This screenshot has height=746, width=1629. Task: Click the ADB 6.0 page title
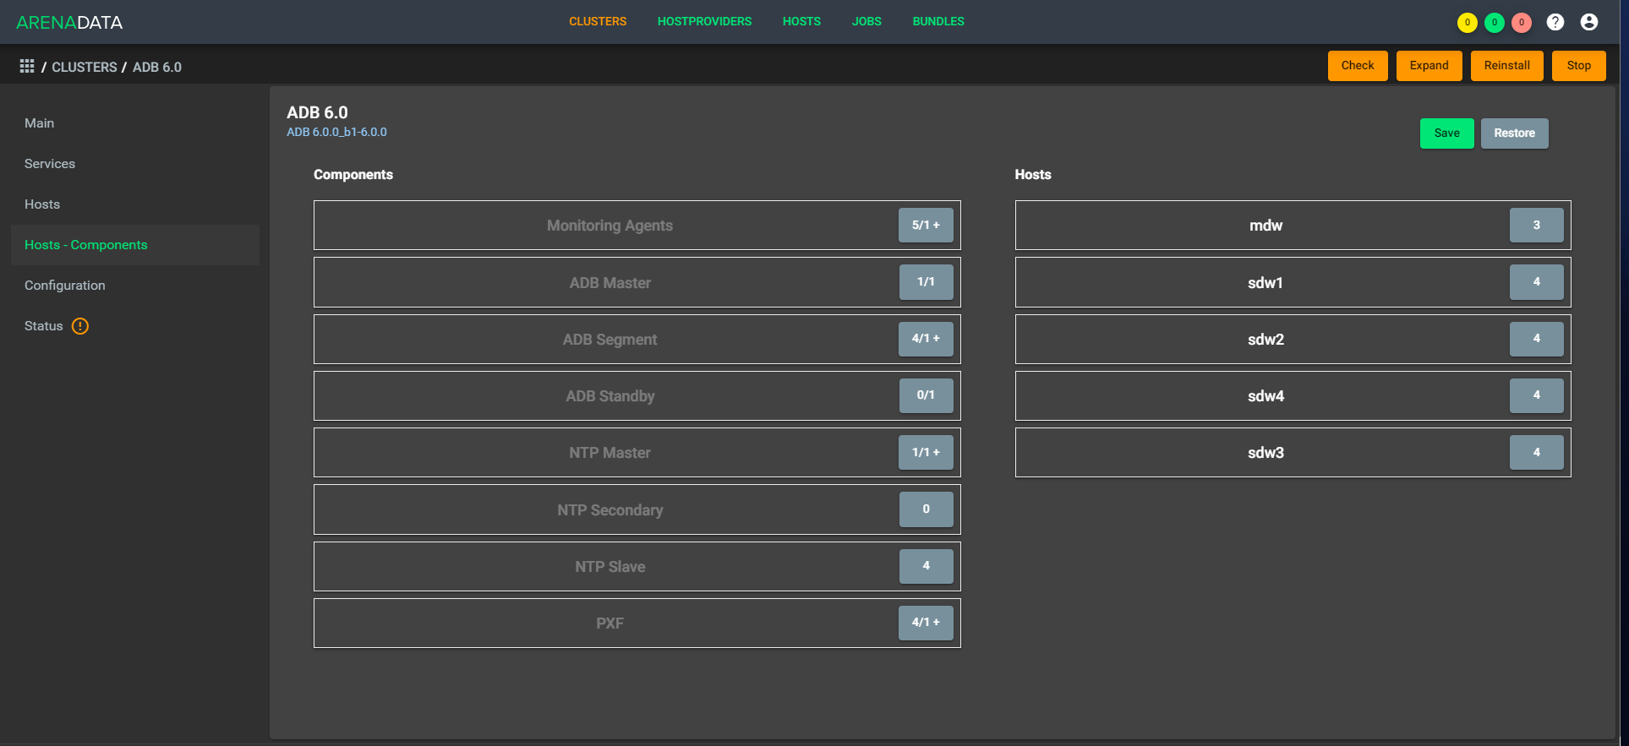pyautogui.click(x=317, y=112)
